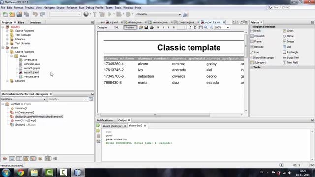The height and width of the screenshot is (177, 315).
Task: Switch to the ventana.java editor tab
Action: pyautogui.click(x=159, y=22)
